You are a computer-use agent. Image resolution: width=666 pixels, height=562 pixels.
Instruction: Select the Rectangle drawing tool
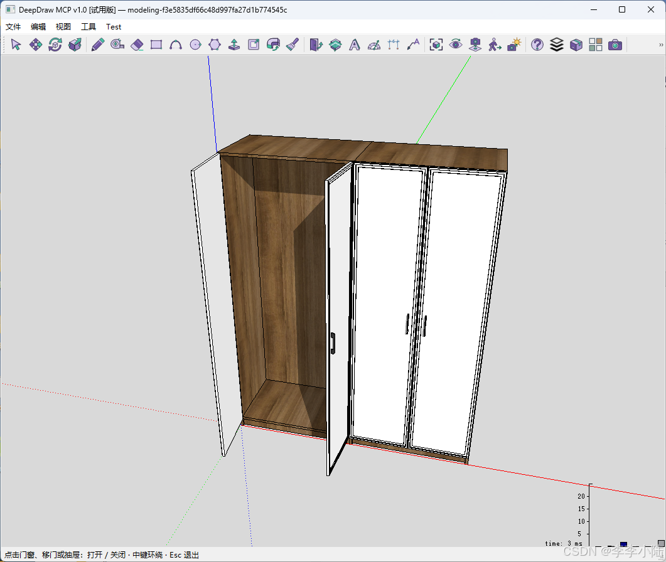point(156,45)
